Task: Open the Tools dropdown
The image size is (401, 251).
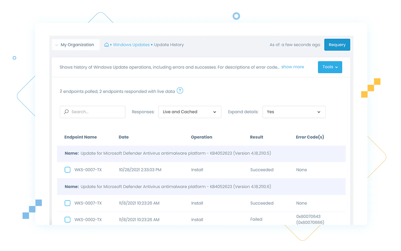Action: coord(330,67)
